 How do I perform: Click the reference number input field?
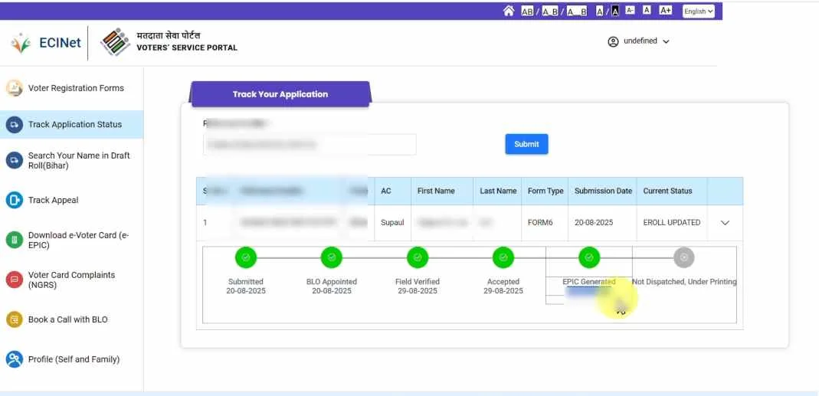(310, 144)
